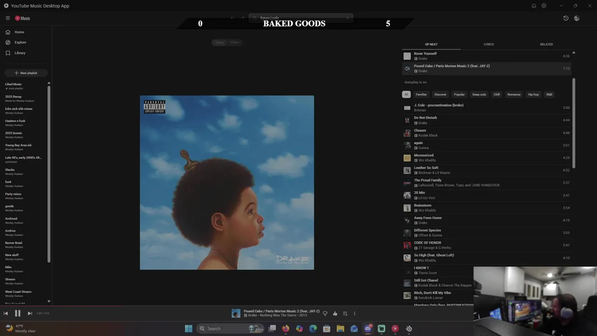597x336 pixels.
Task: Switch to the LYRICS tab
Action: pyautogui.click(x=489, y=44)
